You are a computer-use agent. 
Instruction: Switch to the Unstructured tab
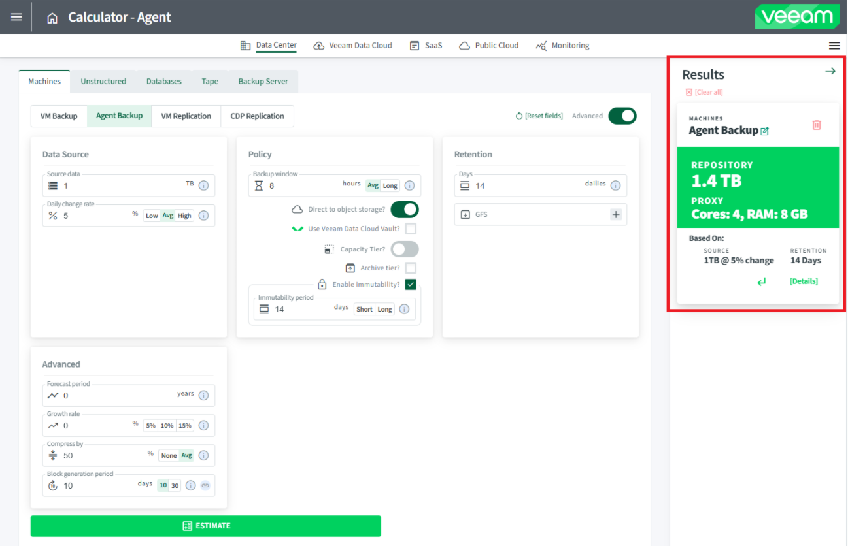click(x=103, y=82)
